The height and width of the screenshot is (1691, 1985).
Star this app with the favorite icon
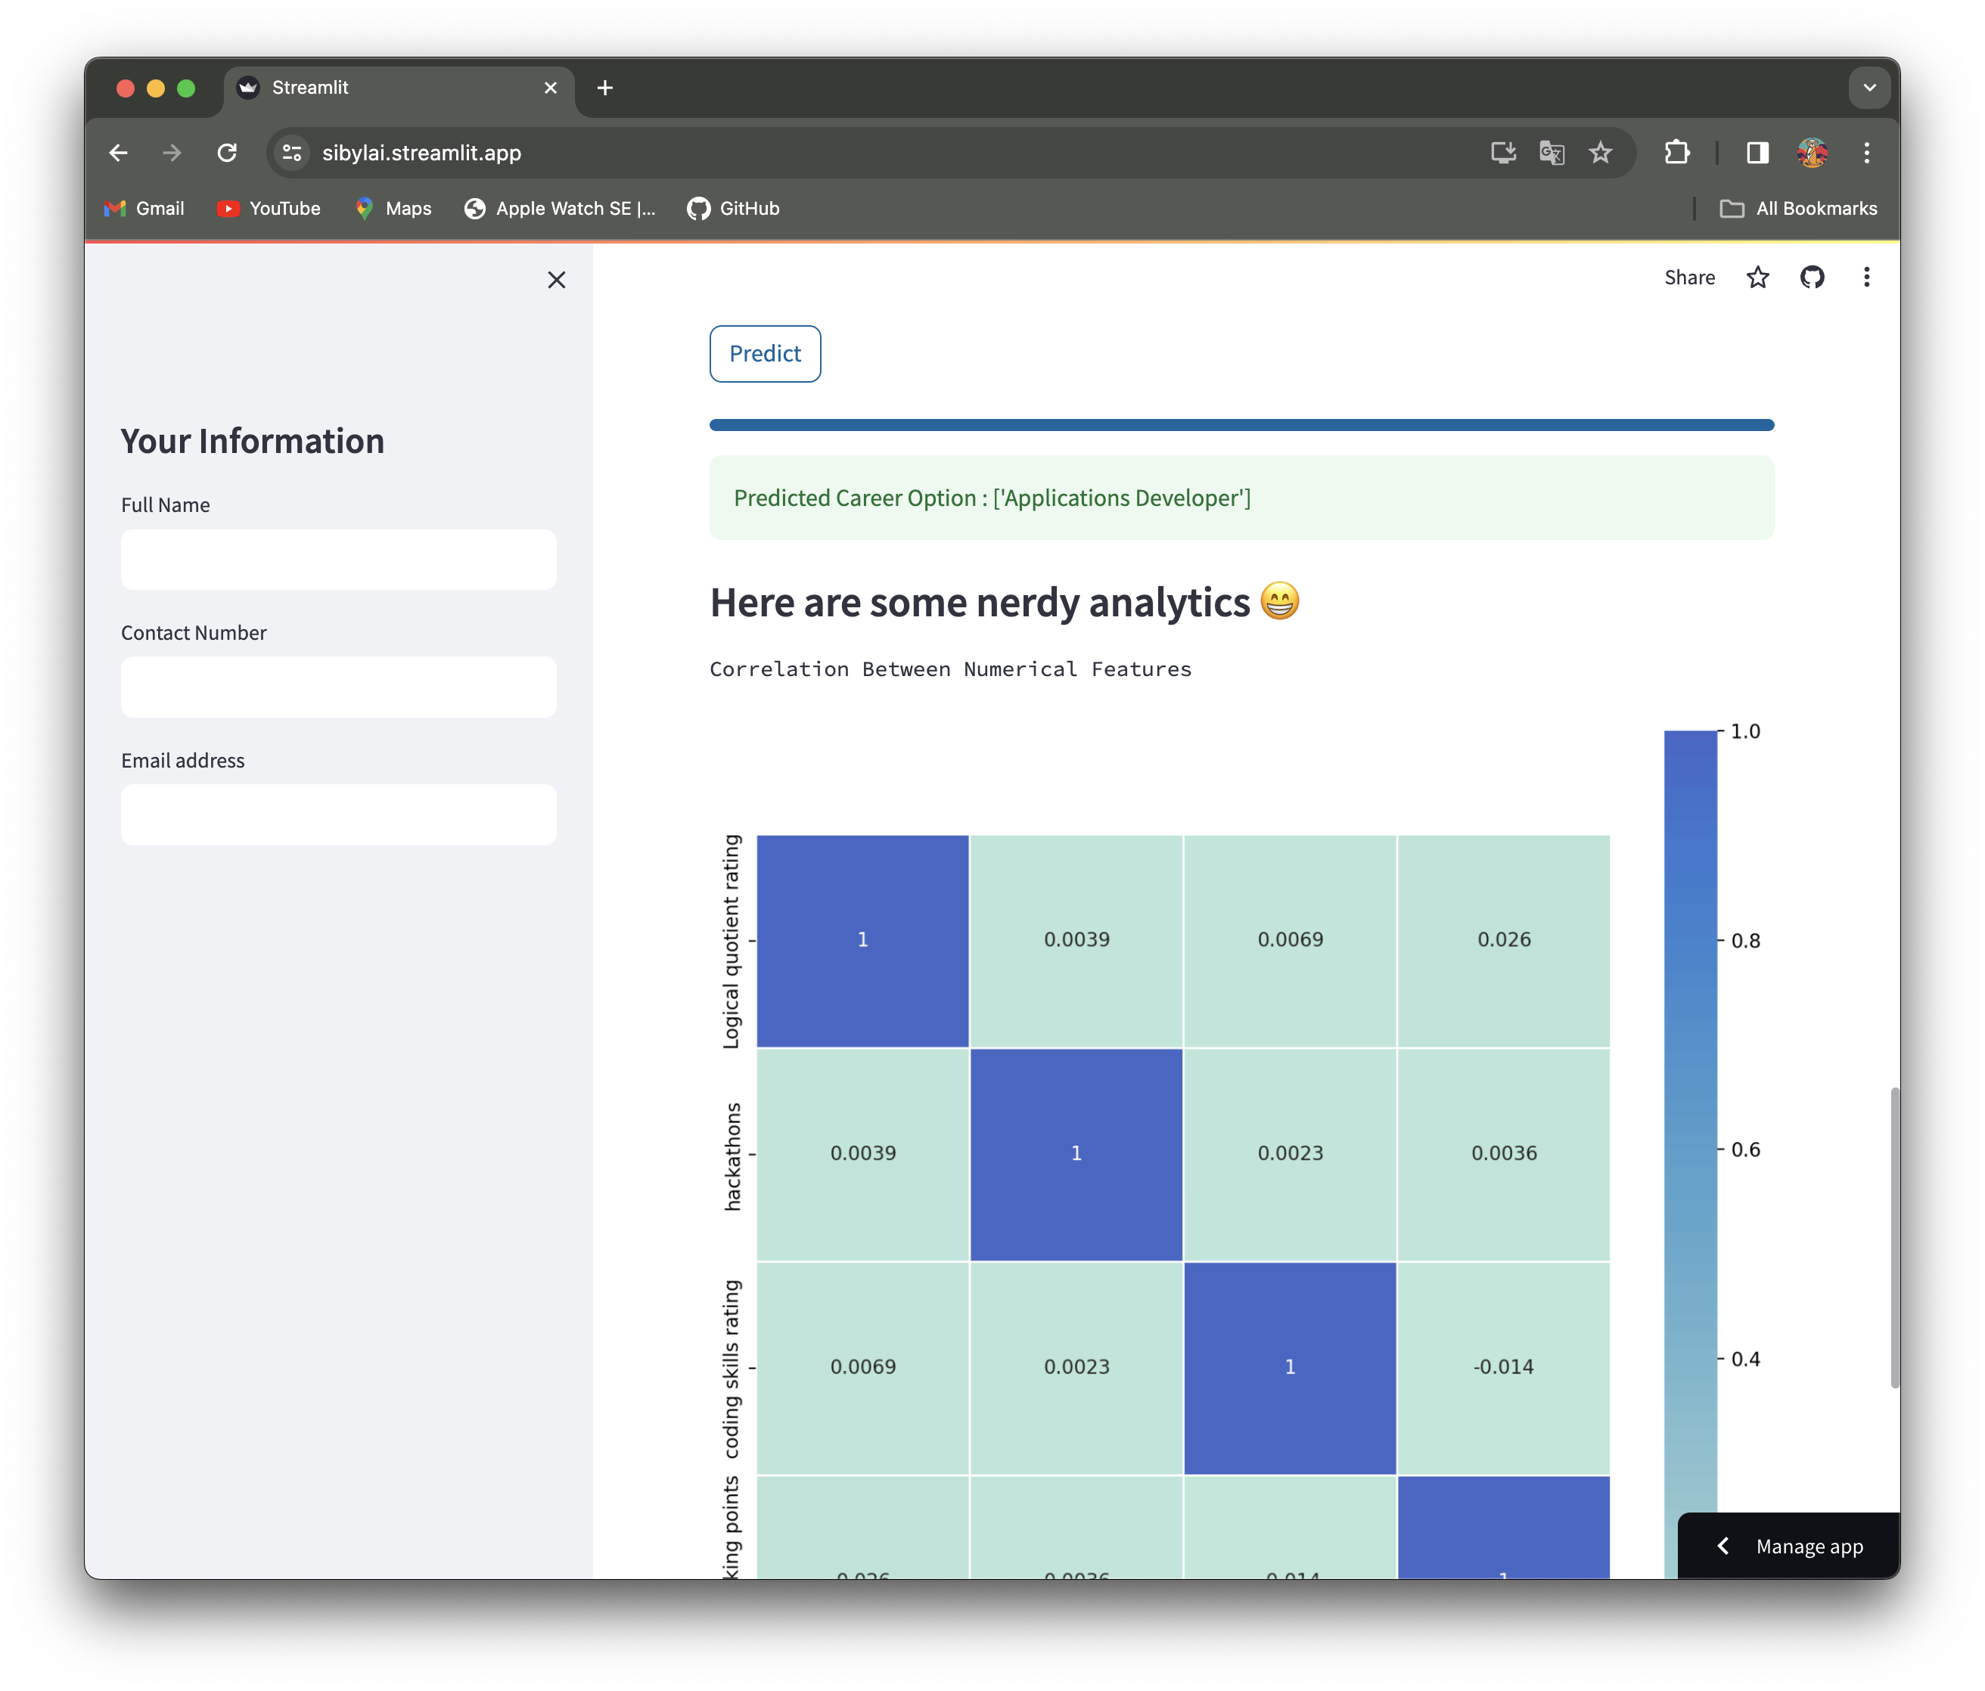pos(1757,278)
